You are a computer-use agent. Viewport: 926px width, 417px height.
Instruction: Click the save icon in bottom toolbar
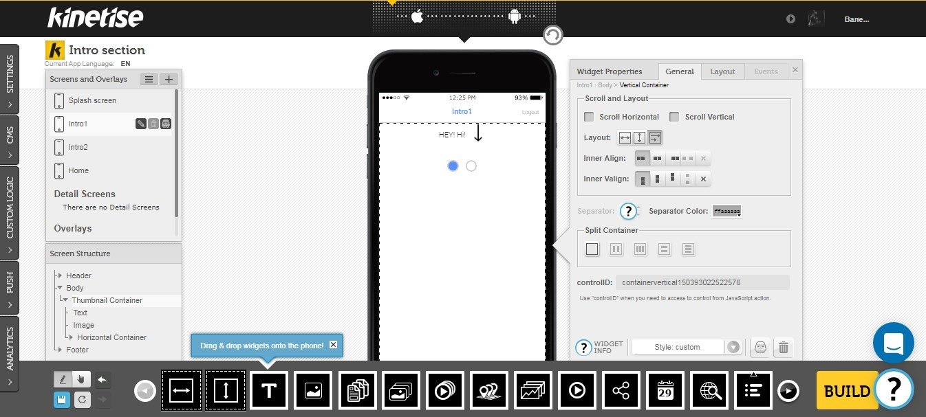pyautogui.click(x=62, y=399)
